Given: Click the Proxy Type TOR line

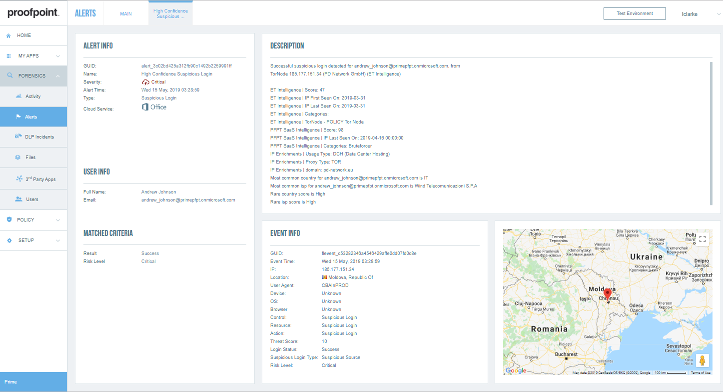Looking at the screenshot, I should (306, 162).
